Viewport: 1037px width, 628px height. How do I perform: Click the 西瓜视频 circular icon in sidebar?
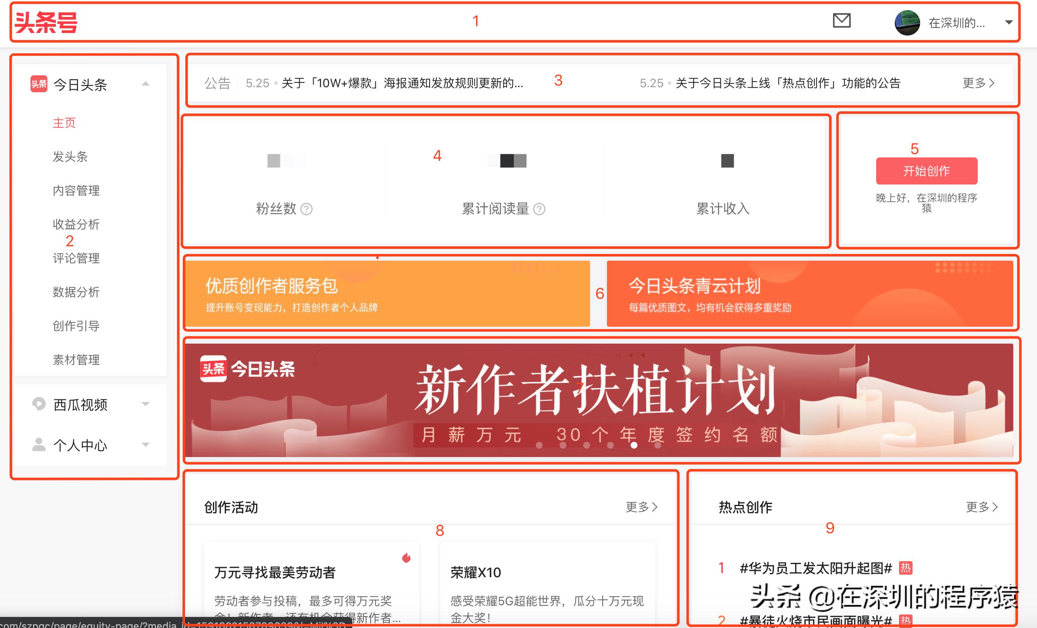(39, 404)
